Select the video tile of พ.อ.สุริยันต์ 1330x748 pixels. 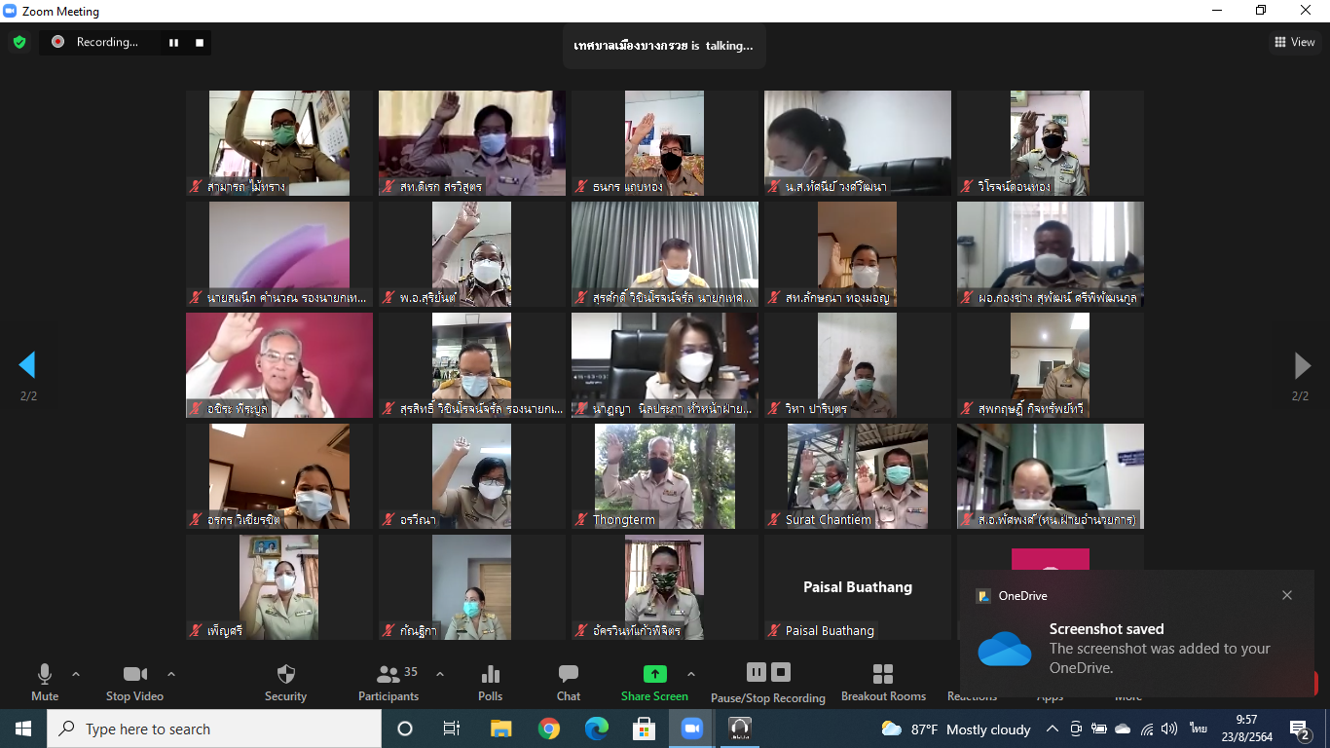(x=472, y=254)
